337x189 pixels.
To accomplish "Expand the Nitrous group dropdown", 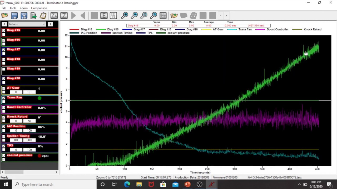I will click(x=27, y=24).
